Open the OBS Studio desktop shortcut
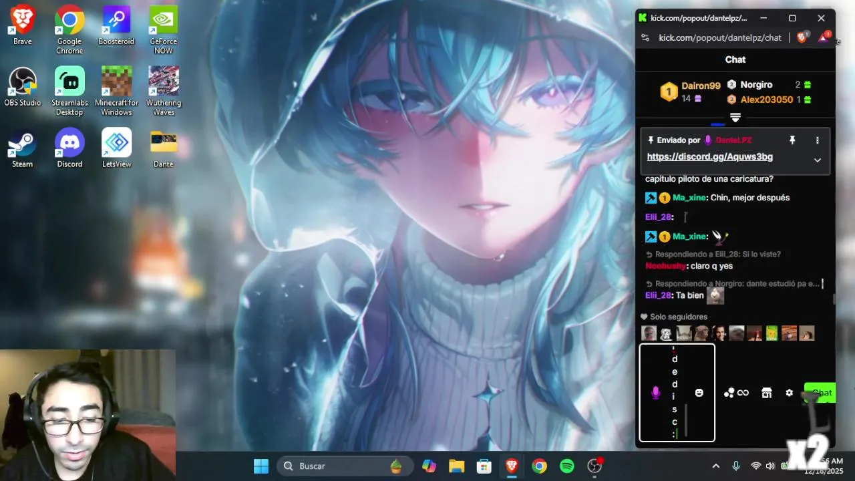The height and width of the screenshot is (481, 855). click(22, 87)
